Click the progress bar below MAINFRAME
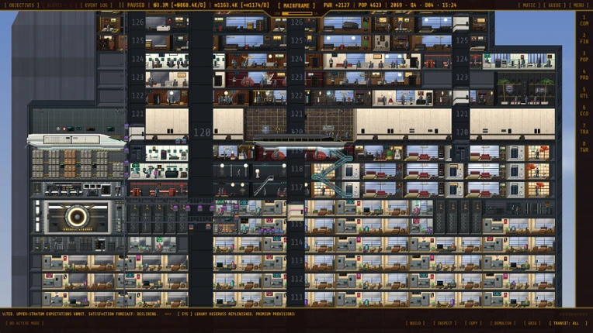 [x=296, y=14]
